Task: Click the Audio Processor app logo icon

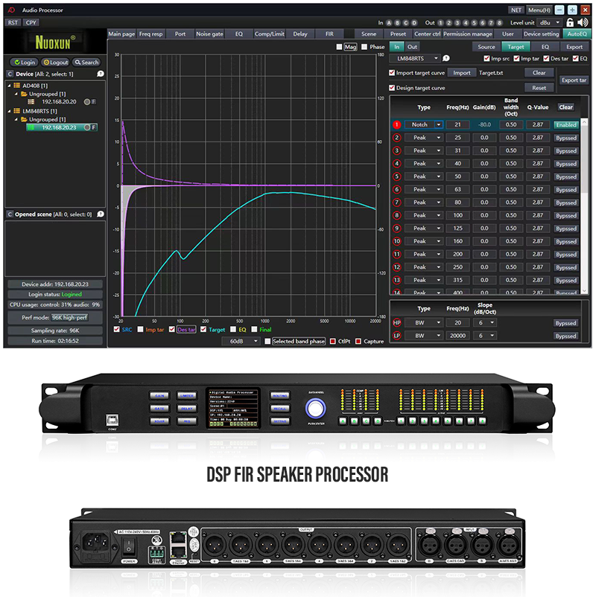Action: coord(11,10)
